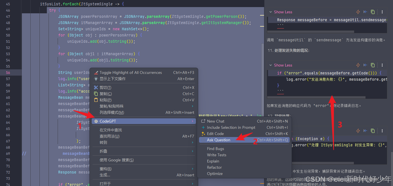Click the clipboard icon next to 粘贴(P)
This screenshot has width=393, height=186.
click(x=96, y=100)
